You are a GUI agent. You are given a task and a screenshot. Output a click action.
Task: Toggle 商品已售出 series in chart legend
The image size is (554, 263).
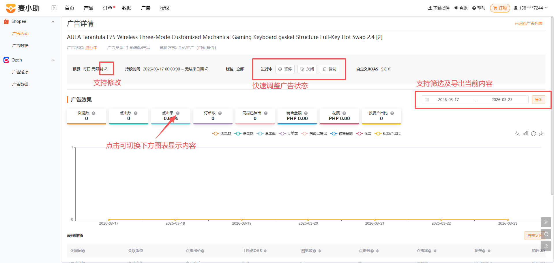point(314,133)
